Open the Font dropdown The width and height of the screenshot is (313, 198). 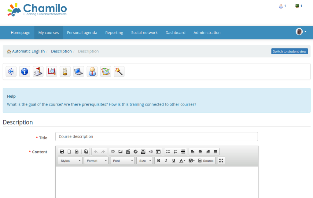pyautogui.click(x=122, y=160)
